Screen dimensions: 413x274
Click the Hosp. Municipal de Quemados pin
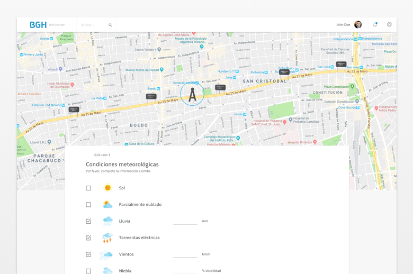coord(72,85)
